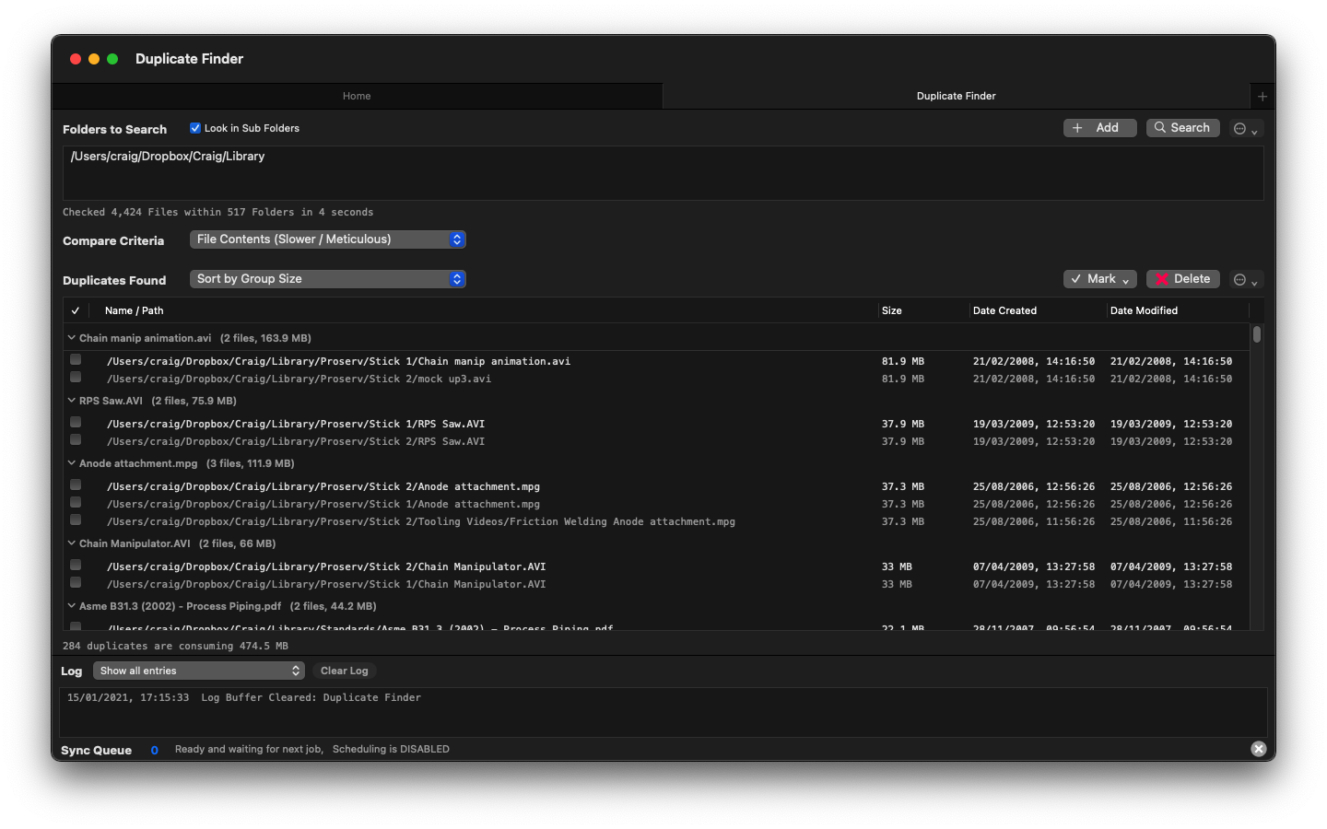
Task: Open the more options icon beside Search
Action: [x=1245, y=129]
